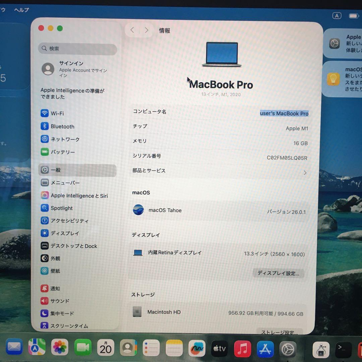Viewport: 362px width, 362px height.
Task: Click the battery status icon in menu bar
Action: click(x=353, y=15)
